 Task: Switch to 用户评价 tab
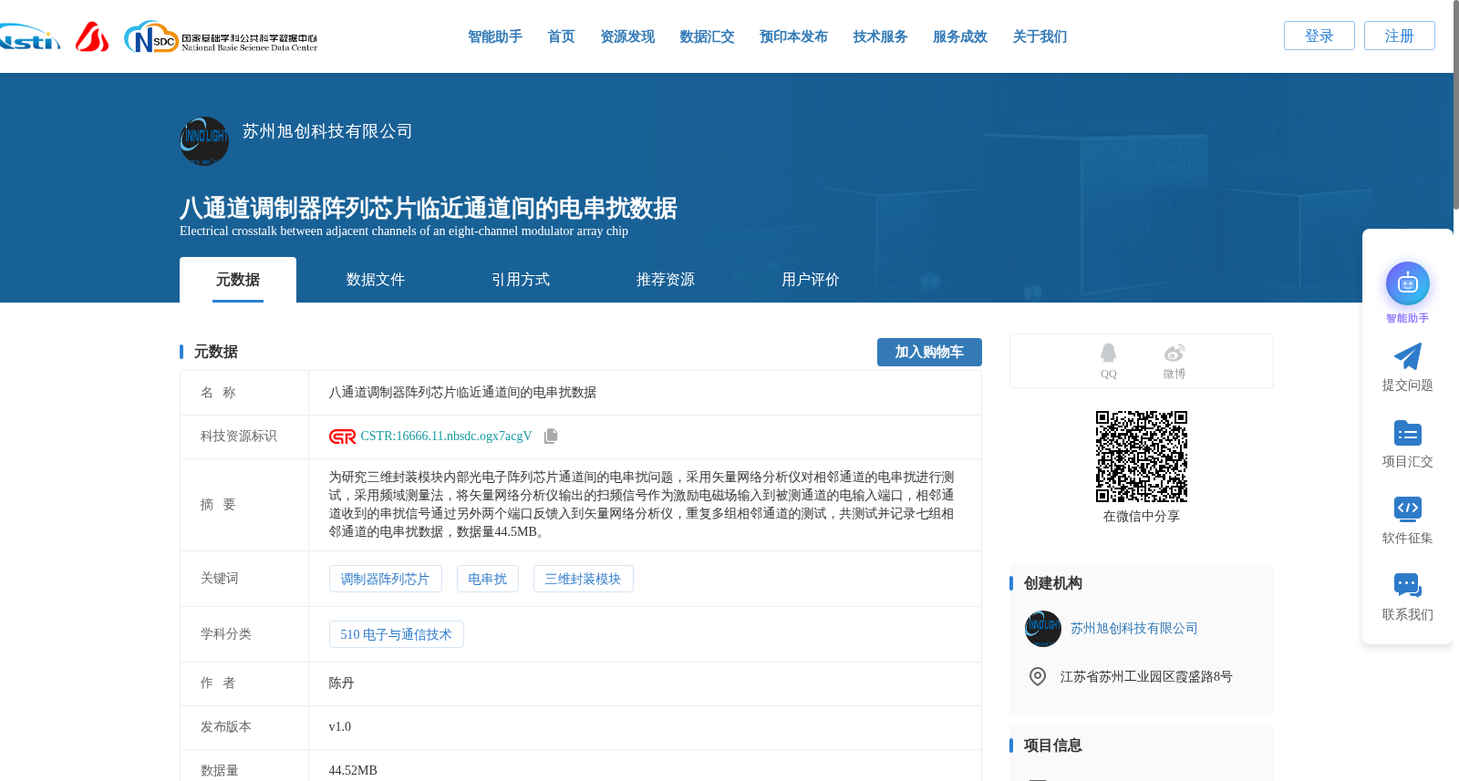pos(811,280)
